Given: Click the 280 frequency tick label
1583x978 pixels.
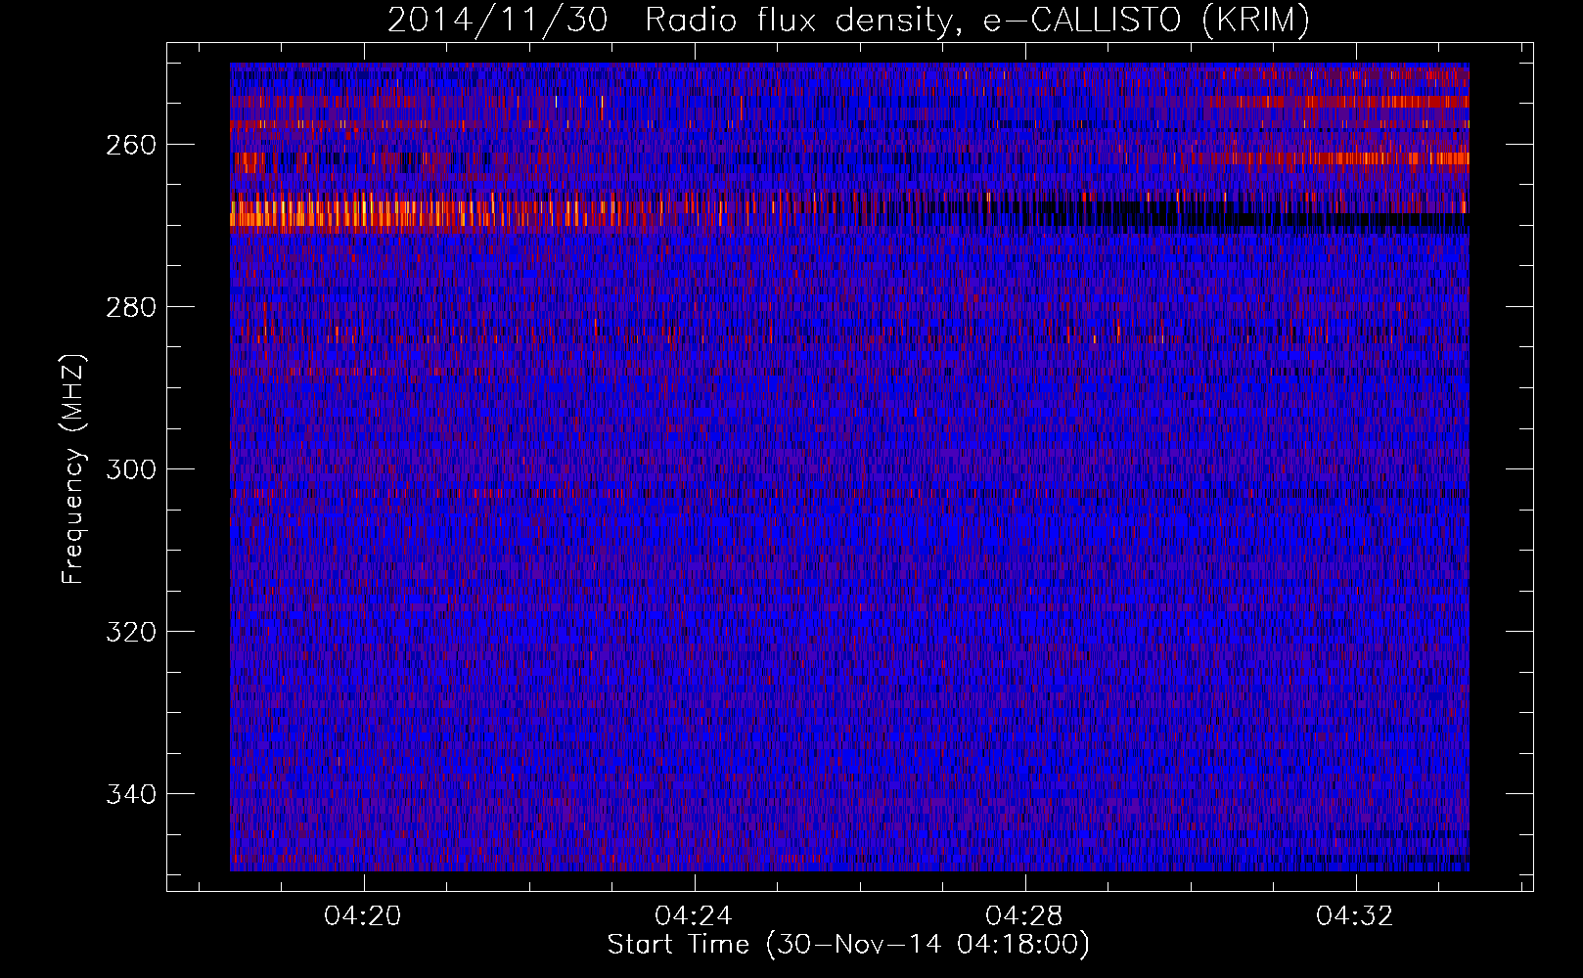Looking at the screenshot, I should (x=131, y=307).
